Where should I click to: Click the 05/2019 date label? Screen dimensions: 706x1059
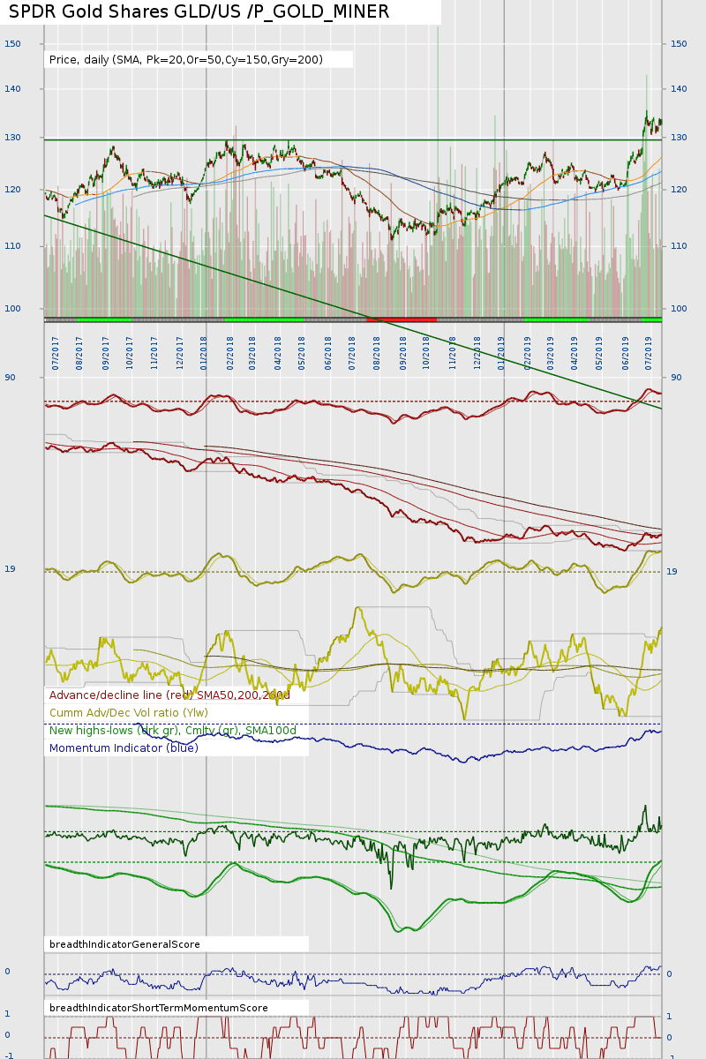click(600, 352)
